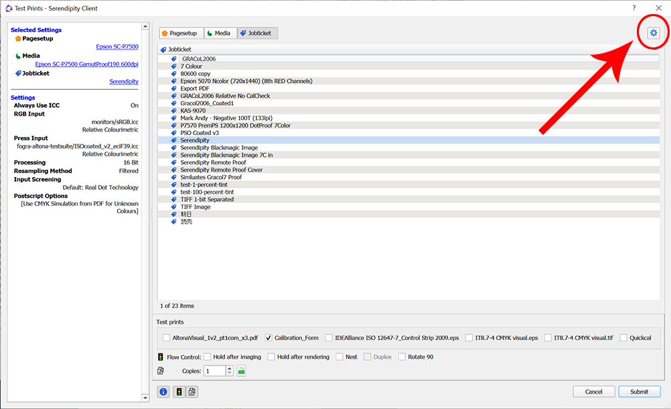Open the Epson SC-P7500 pagesetup link

[x=117, y=47]
